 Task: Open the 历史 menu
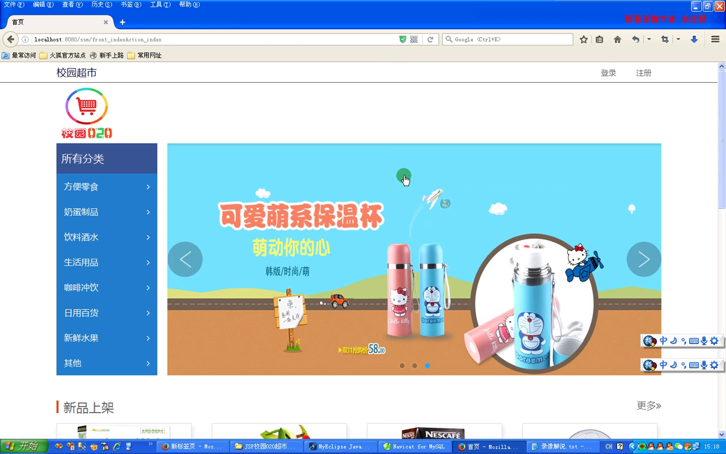click(x=102, y=5)
